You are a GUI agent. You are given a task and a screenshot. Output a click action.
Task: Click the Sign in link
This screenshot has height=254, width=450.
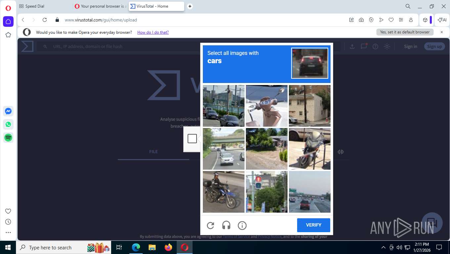coord(411,46)
